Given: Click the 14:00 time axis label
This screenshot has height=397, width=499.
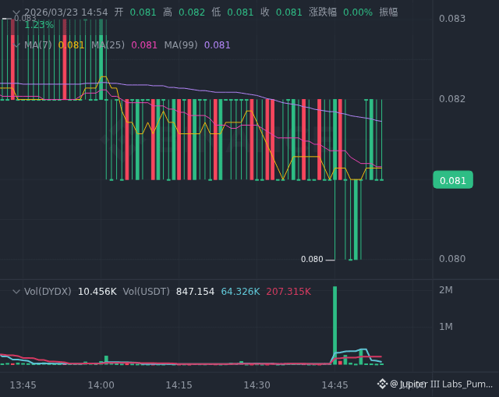Looking at the screenshot, I should (x=101, y=385).
